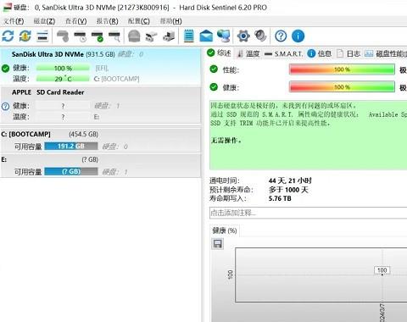
Task: Click the floppy disk save icon above graph
Action: coord(218,243)
